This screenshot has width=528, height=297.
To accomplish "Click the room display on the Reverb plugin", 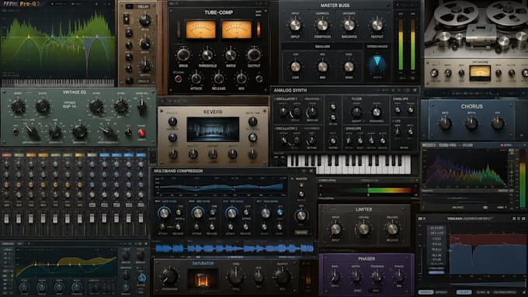I will click(x=213, y=130).
